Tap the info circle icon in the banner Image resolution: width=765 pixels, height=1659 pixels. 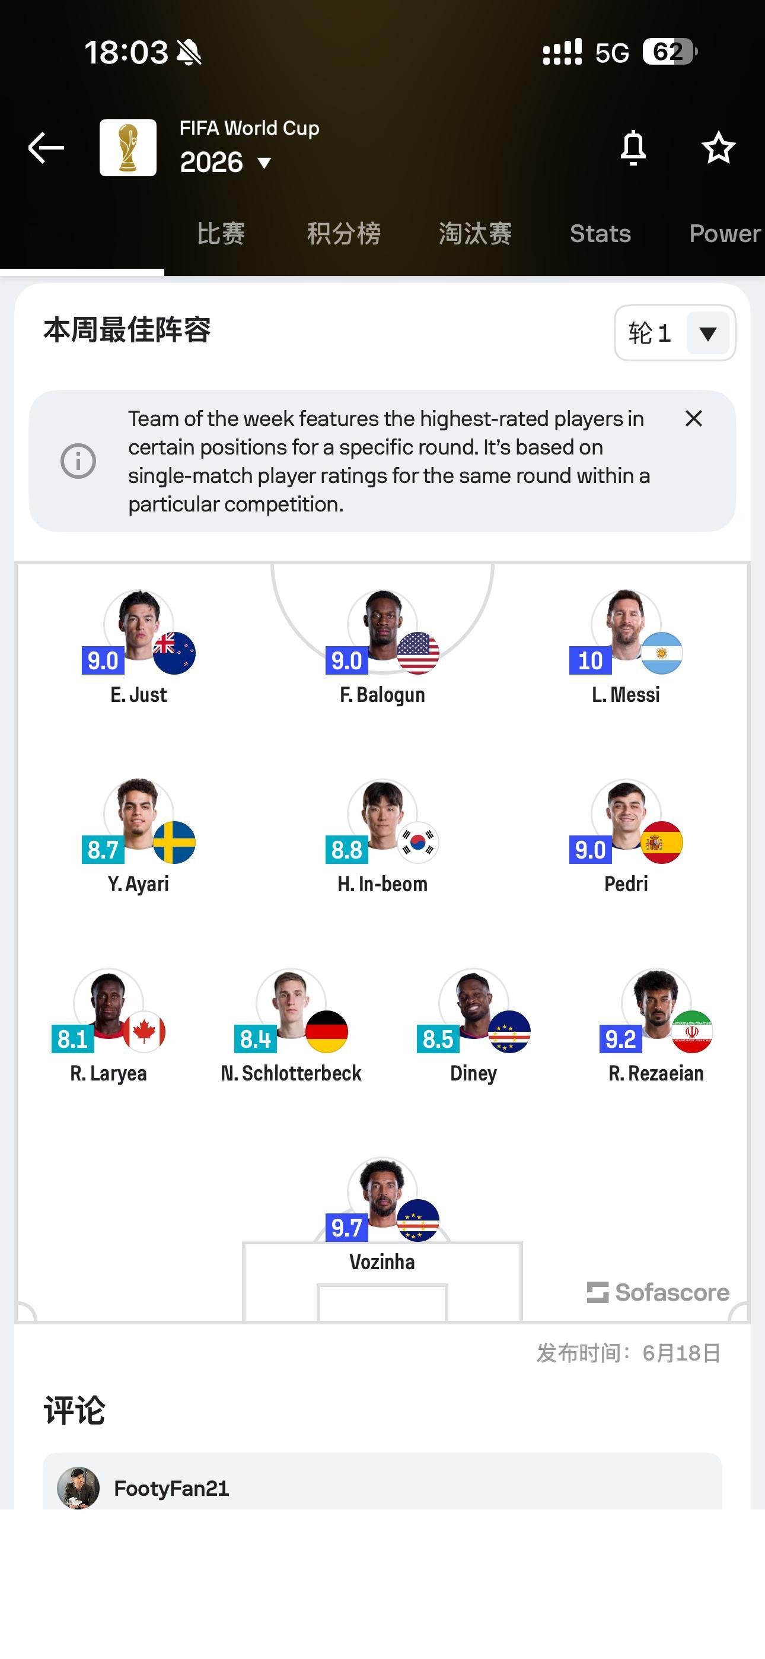78,461
